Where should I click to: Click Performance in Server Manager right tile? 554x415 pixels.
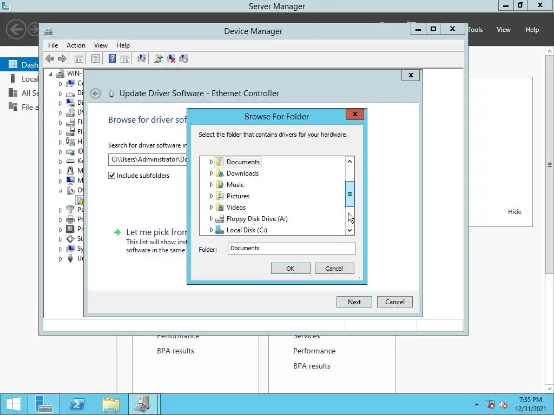tap(314, 351)
